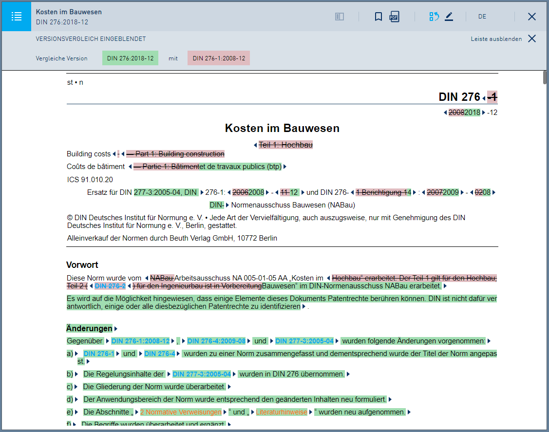This screenshot has height=432, width=549.
Task: Click the 'Building costs' English title
Action: (89, 154)
